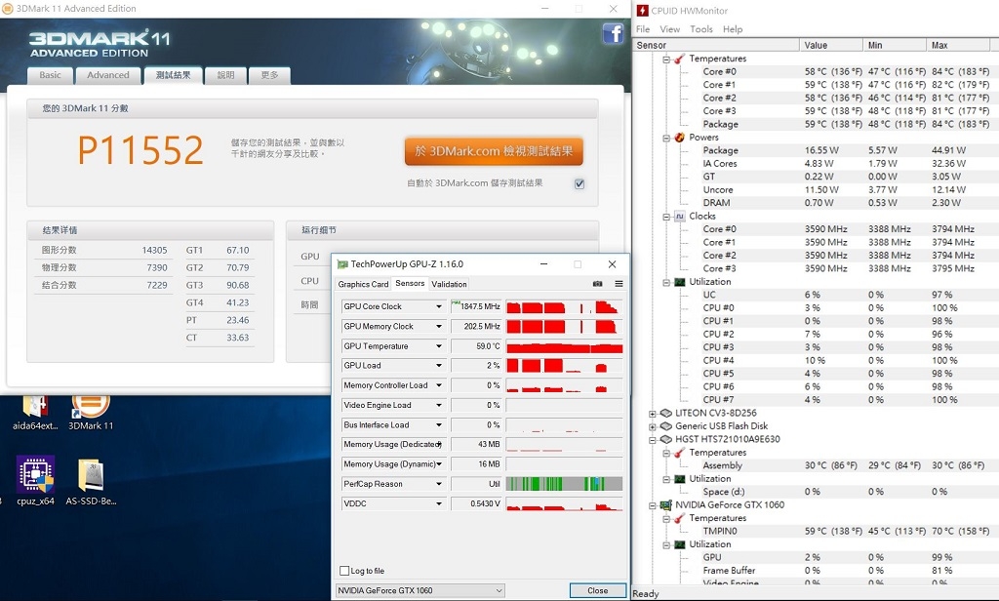Collapse the Clocks tree node
999x601 pixels.
pos(665,217)
